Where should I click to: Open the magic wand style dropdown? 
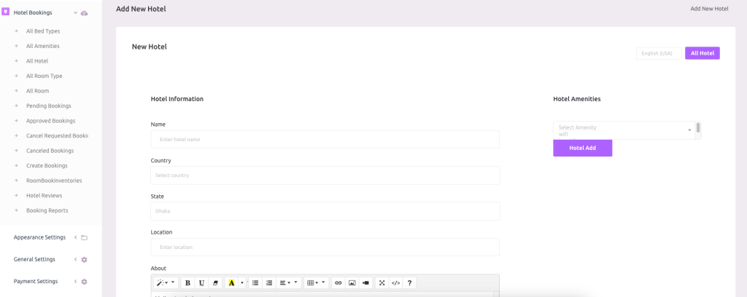(x=166, y=282)
